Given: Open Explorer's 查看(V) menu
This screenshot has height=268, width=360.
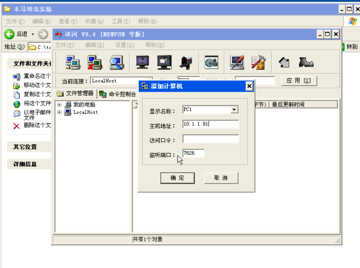Looking at the screenshot, I should click(68, 21).
